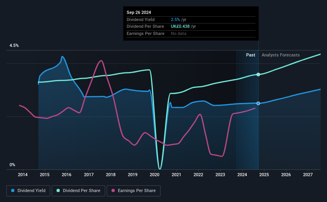Screen dimensions: 327x202
Task: Click the Sep 26 2024 tooltip date
Action: tap(139, 12)
